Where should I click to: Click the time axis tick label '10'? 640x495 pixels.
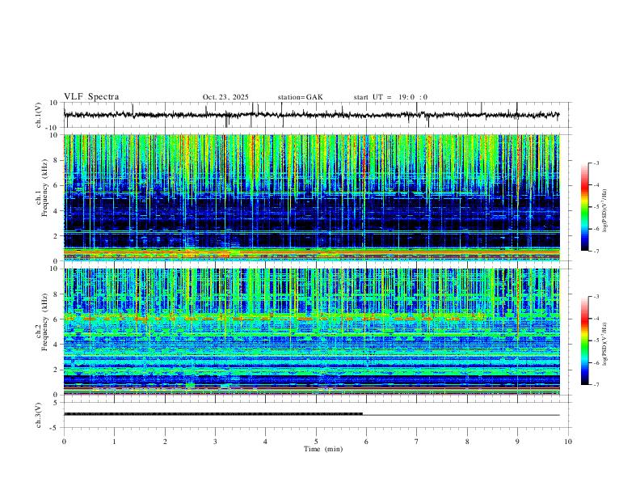pos(568,442)
